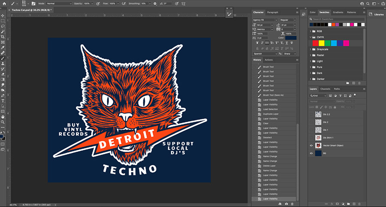Toggle Faux Bold text style
Viewport: 386px width, 207px height.
tap(257, 43)
